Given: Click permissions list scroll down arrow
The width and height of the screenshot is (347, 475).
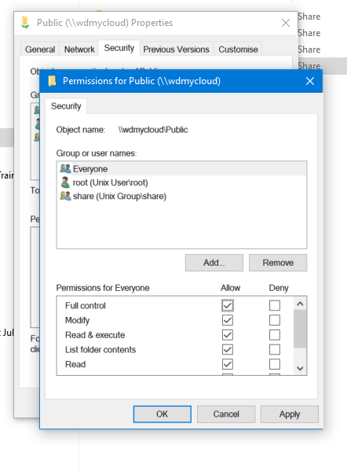Looking at the screenshot, I should pos(300,368).
